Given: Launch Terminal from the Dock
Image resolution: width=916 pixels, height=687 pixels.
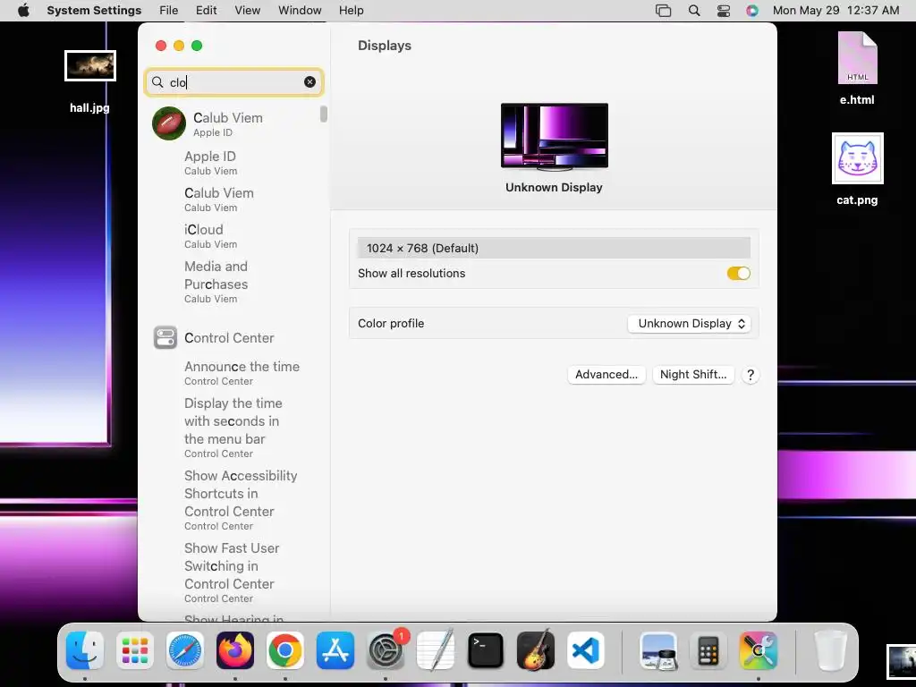Looking at the screenshot, I should pyautogui.click(x=486, y=650).
